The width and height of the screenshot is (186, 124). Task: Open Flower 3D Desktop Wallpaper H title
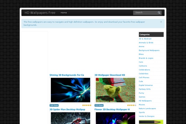[112, 109]
